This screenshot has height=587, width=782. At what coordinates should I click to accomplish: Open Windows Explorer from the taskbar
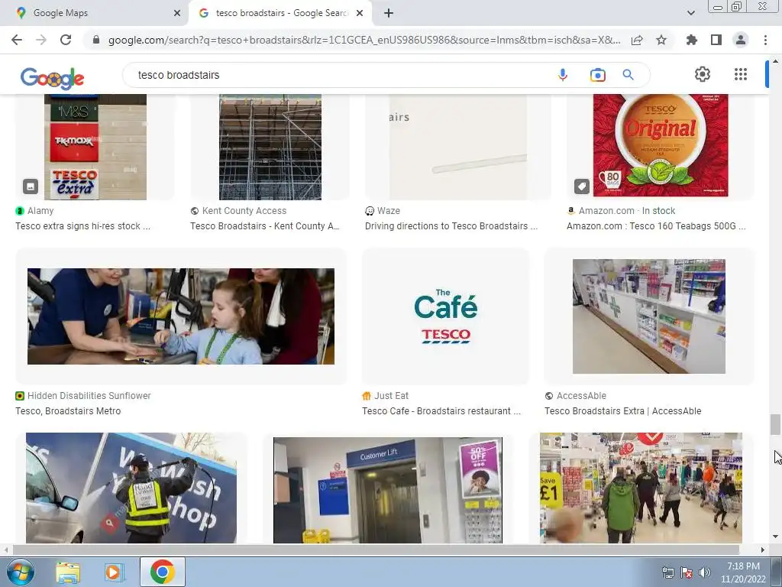(68, 572)
